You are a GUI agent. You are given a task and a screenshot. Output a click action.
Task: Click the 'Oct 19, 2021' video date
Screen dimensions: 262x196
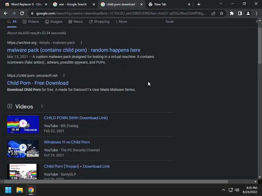pyautogui.click(x=54, y=155)
